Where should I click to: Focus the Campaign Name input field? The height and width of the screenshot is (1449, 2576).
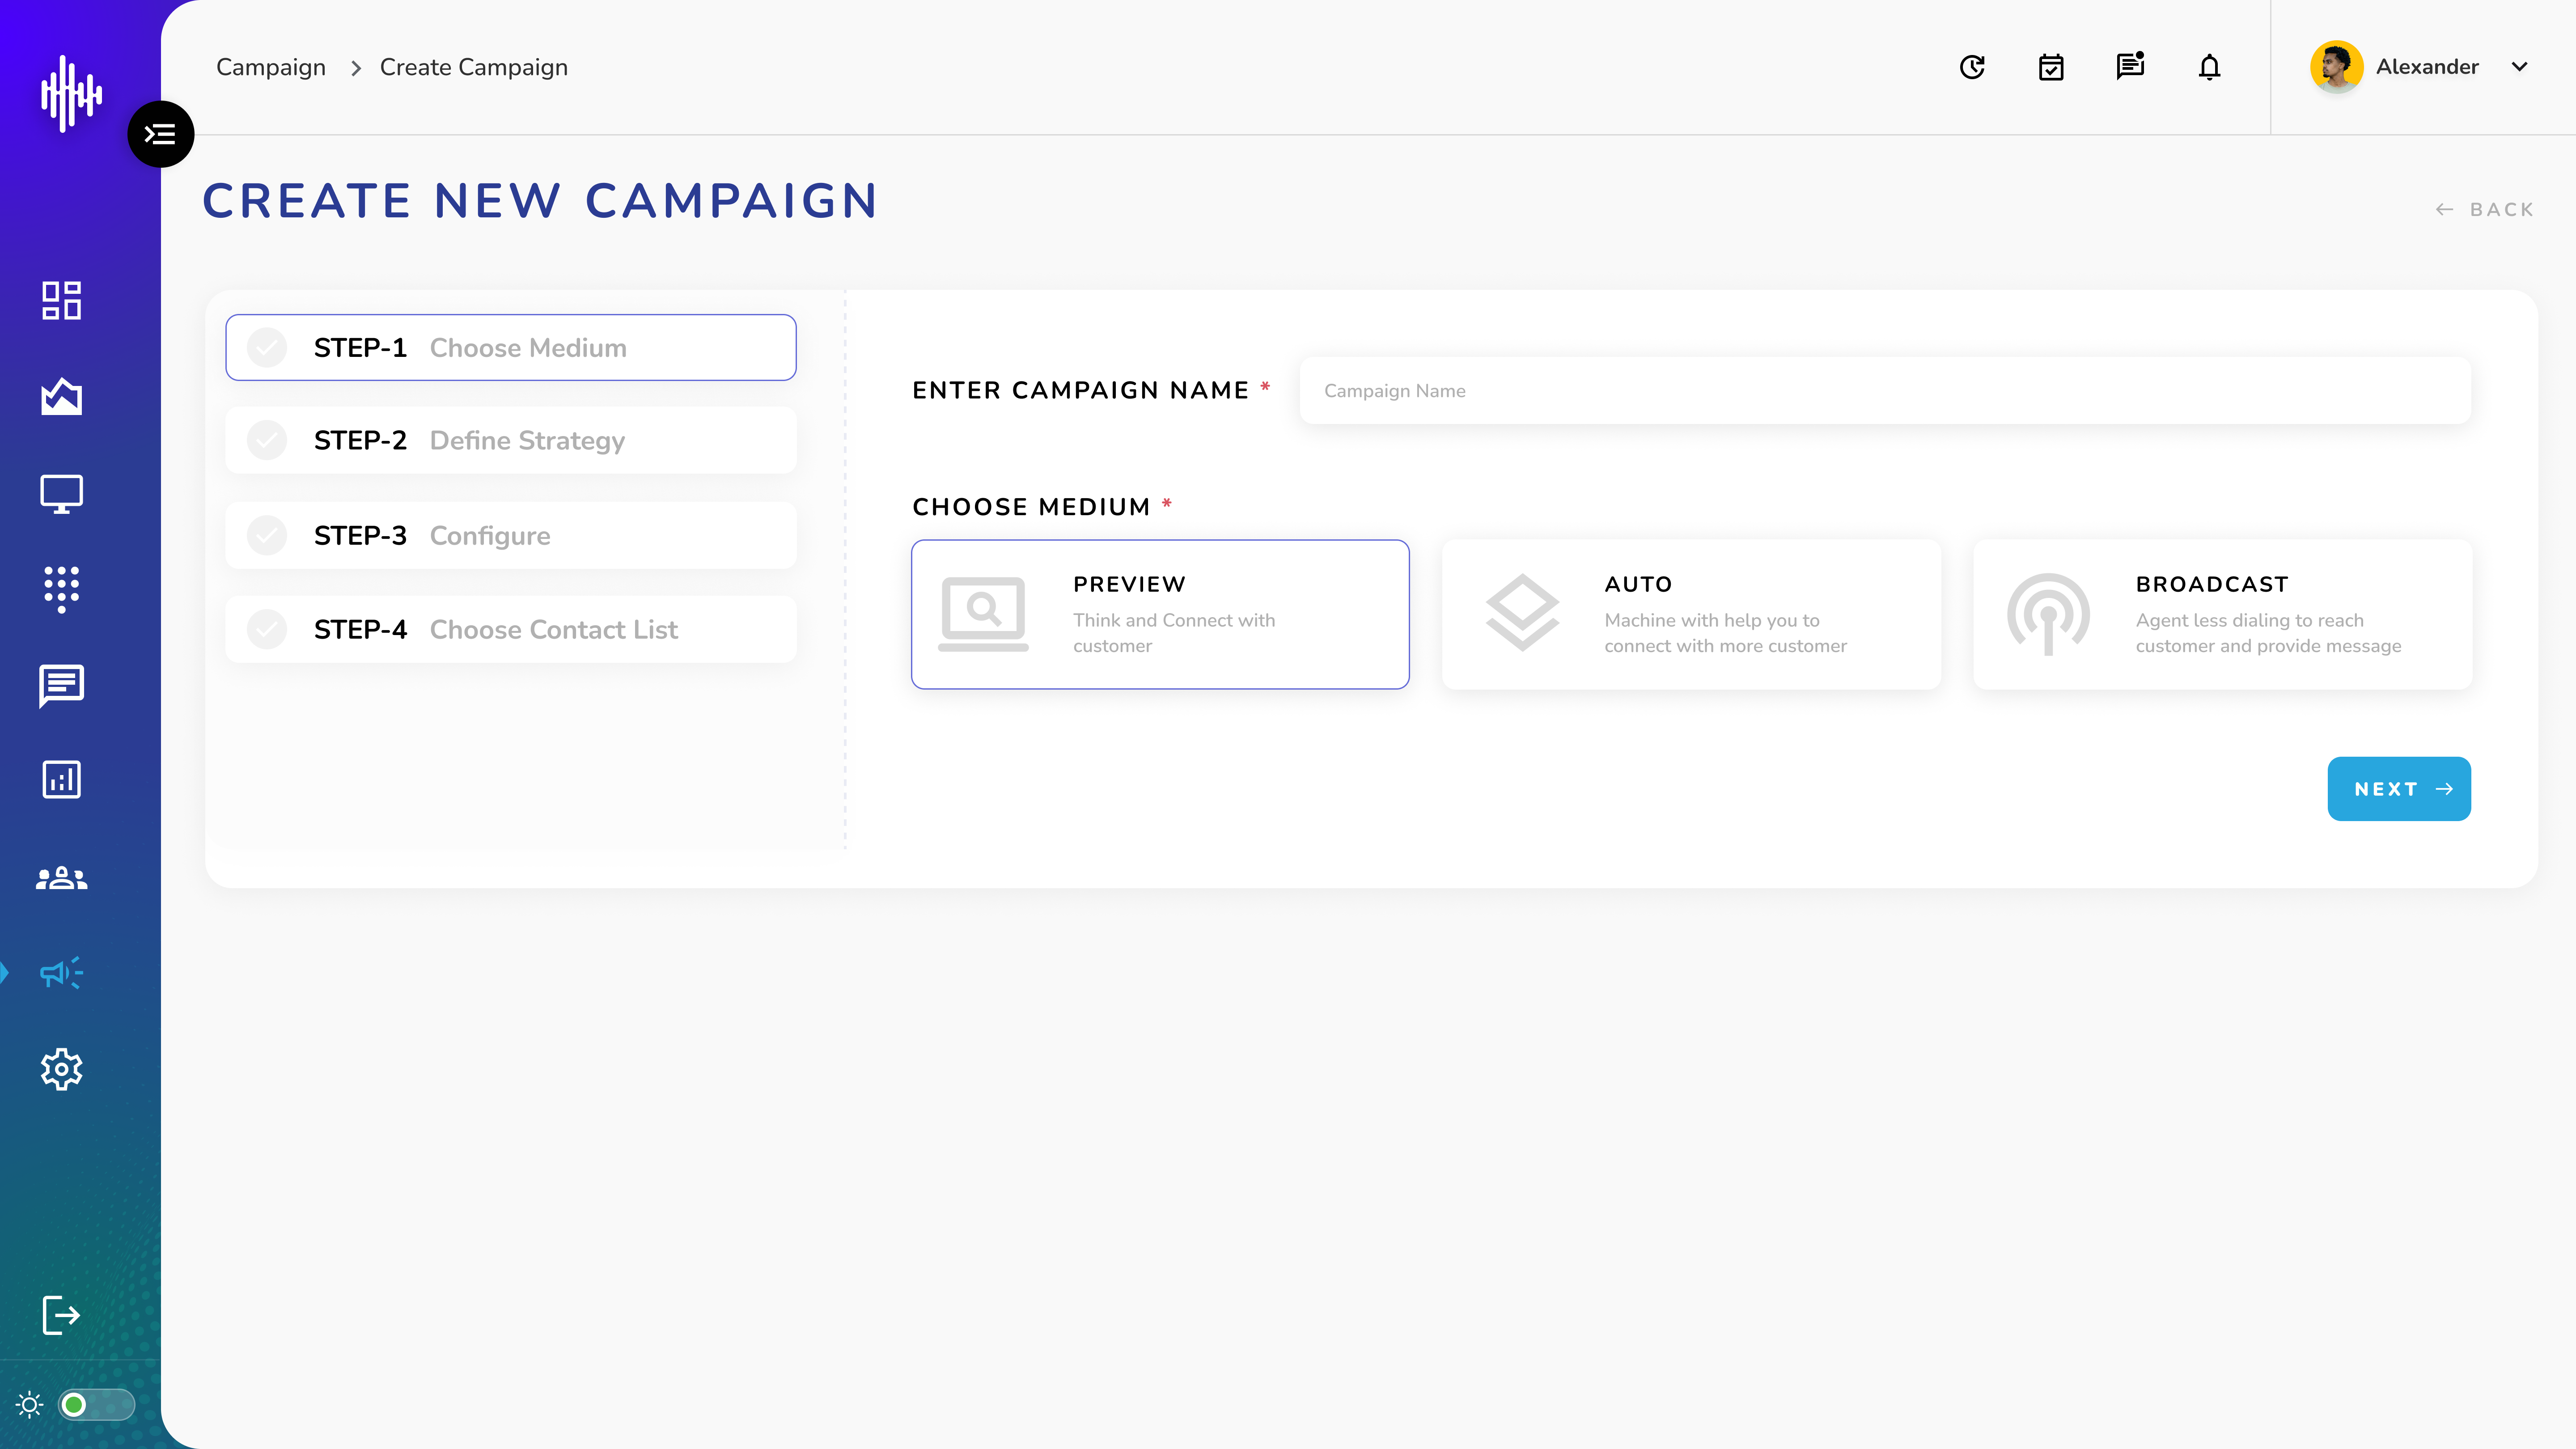click(x=1885, y=391)
